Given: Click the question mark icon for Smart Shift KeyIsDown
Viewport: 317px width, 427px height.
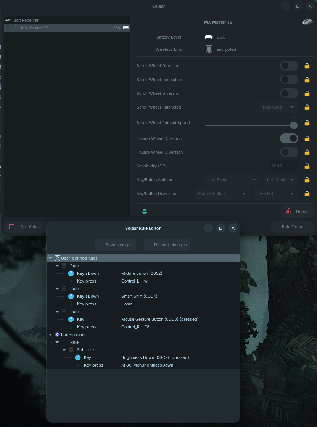Looking at the screenshot, I should (x=71, y=296).
